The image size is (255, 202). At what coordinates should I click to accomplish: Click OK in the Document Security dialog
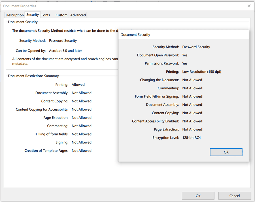(x=226, y=152)
